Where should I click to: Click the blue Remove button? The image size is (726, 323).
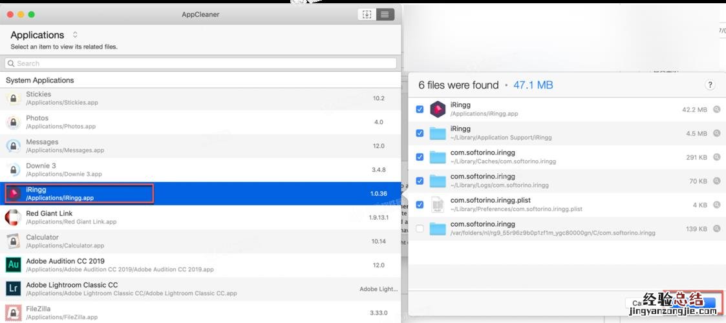[701, 303]
